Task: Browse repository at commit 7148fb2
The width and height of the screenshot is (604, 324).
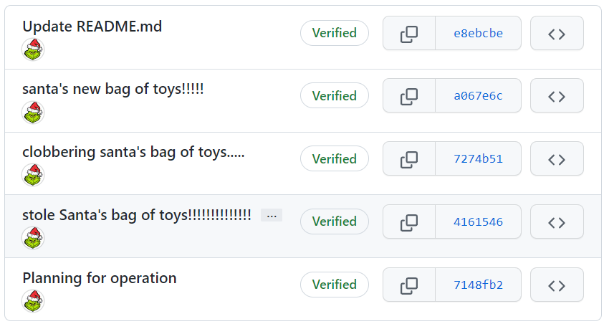Action: coord(557,285)
